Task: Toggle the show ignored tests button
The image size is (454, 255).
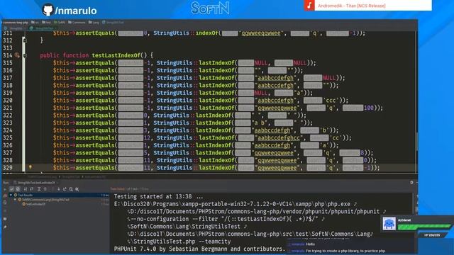Action: (x=18, y=189)
